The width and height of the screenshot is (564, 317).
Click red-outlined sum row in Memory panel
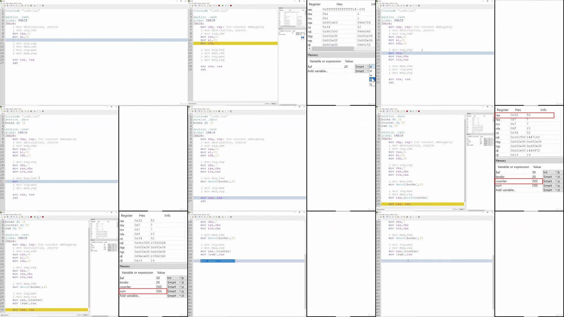point(143,291)
